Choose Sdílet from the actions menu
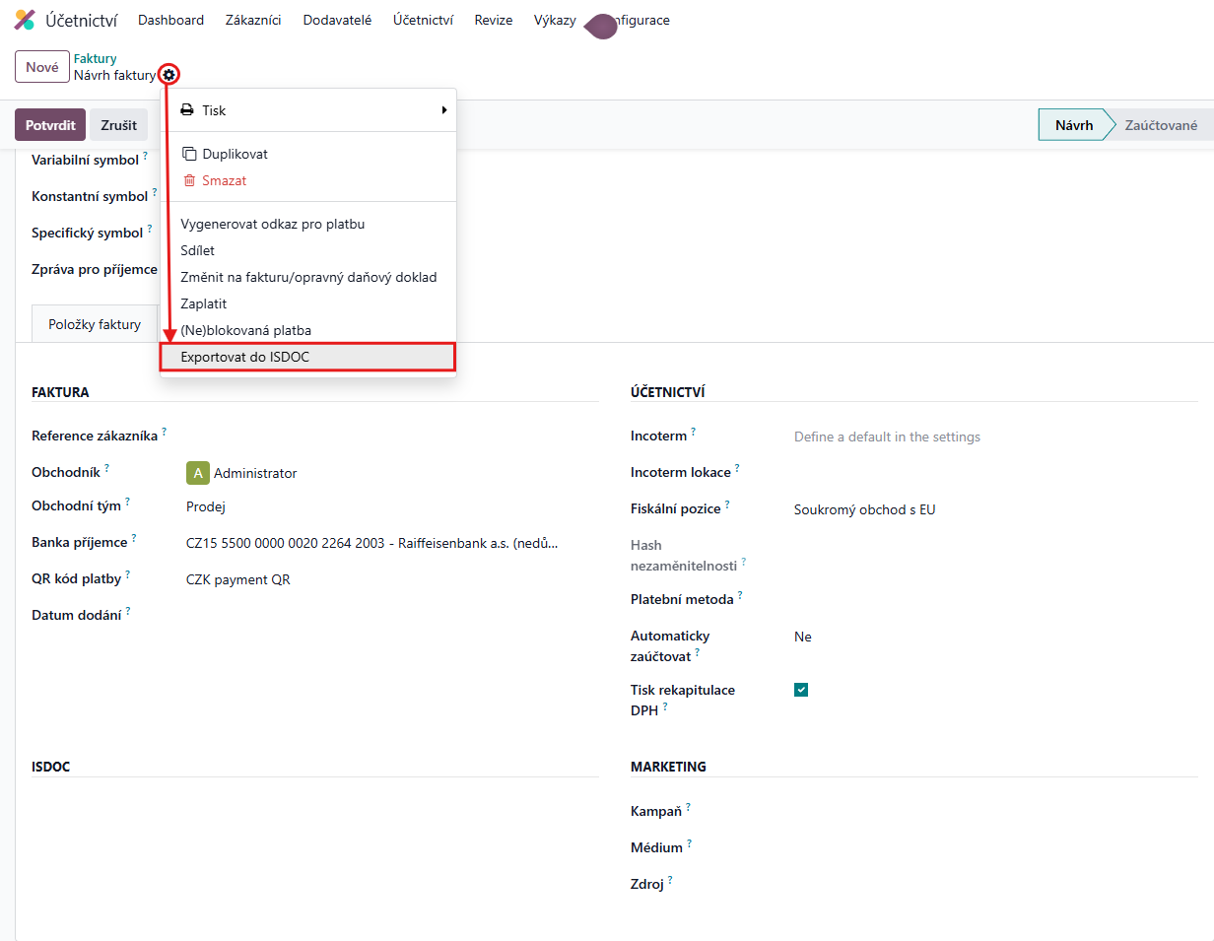The height and width of the screenshot is (941, 1214). tap(307, 250)
